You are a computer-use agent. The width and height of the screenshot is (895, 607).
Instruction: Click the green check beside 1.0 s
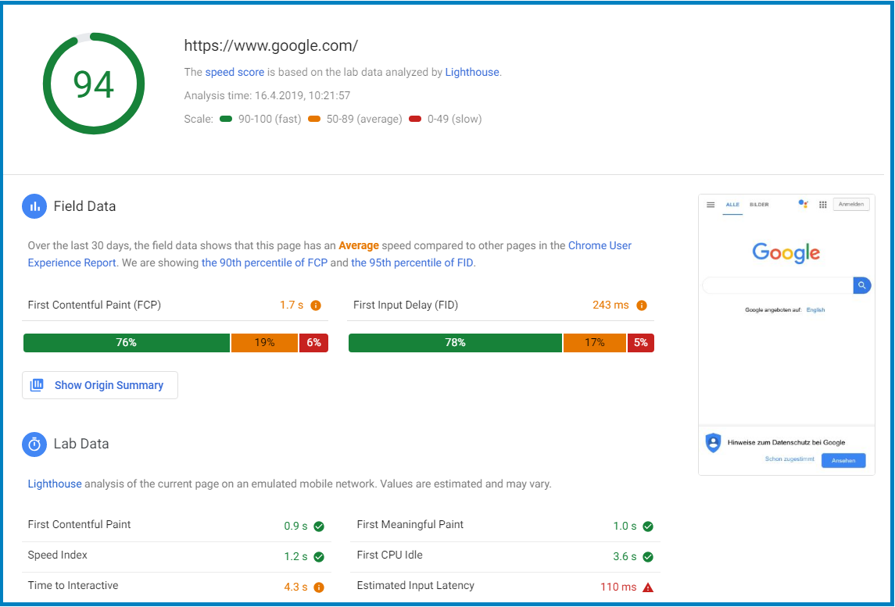click(648, 526)
